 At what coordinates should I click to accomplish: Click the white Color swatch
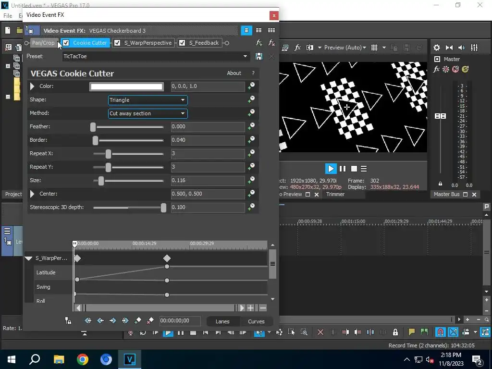tap(126, 86)
